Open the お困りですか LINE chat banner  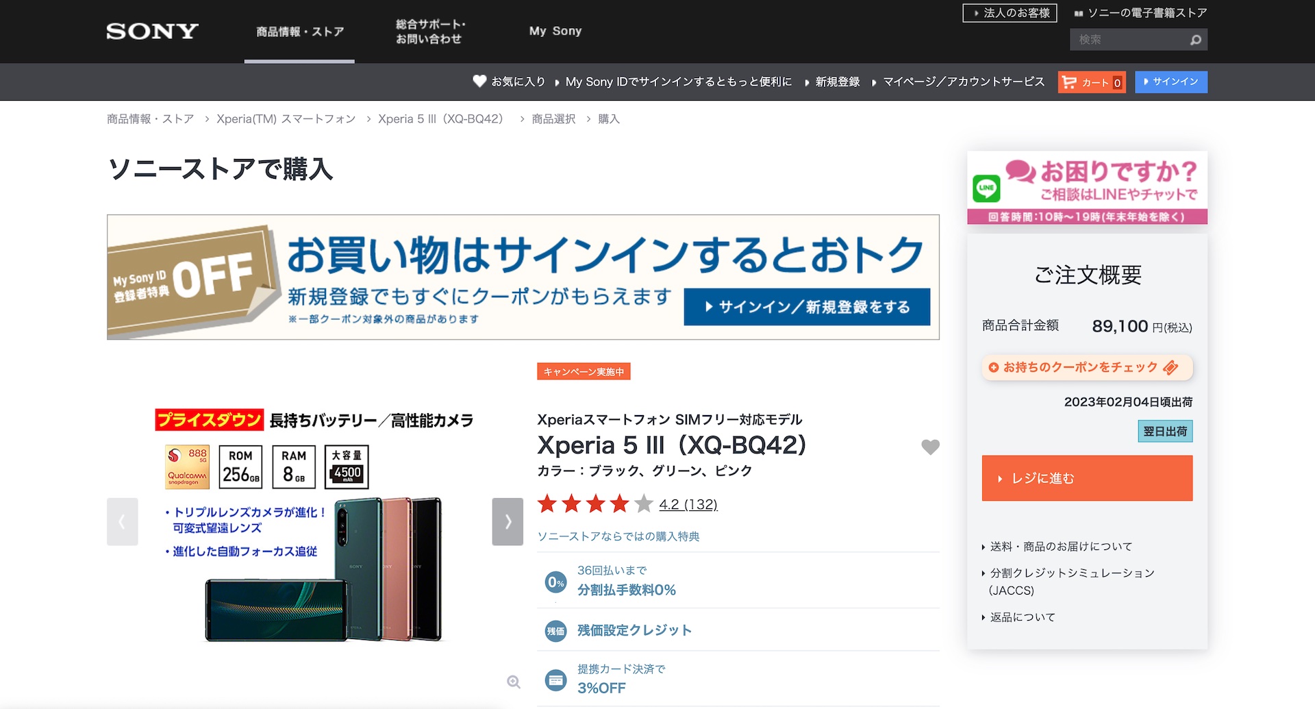1087,188
